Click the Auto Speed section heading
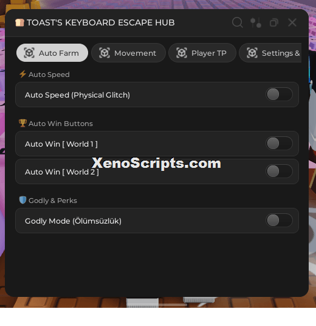The width and height of the screenshot is (316, 326). tap(49, 75)
